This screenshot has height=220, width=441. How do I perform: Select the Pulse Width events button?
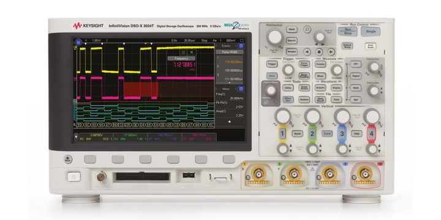coord(230,52)
